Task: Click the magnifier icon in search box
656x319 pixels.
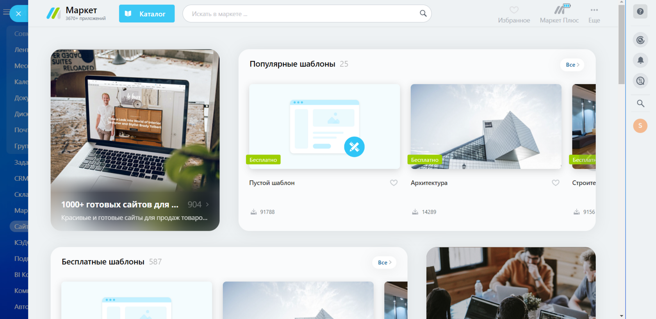Action: 423,14
